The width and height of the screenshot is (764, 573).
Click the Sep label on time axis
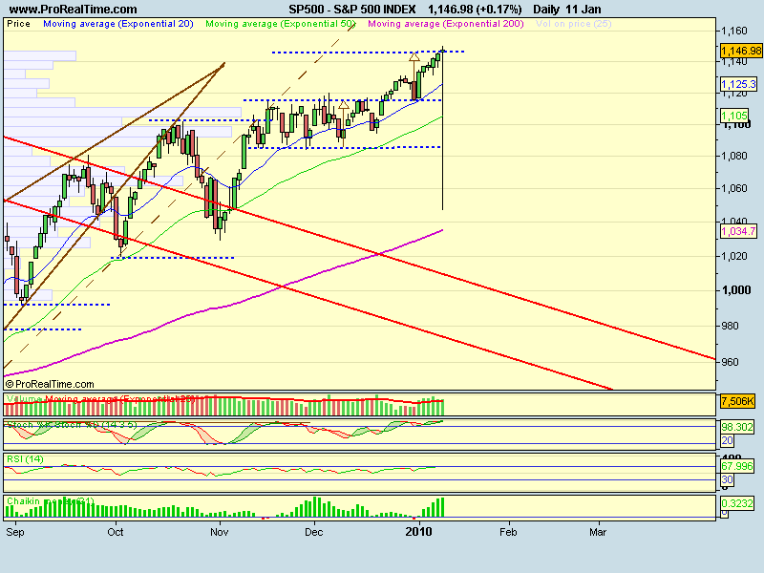15,532
